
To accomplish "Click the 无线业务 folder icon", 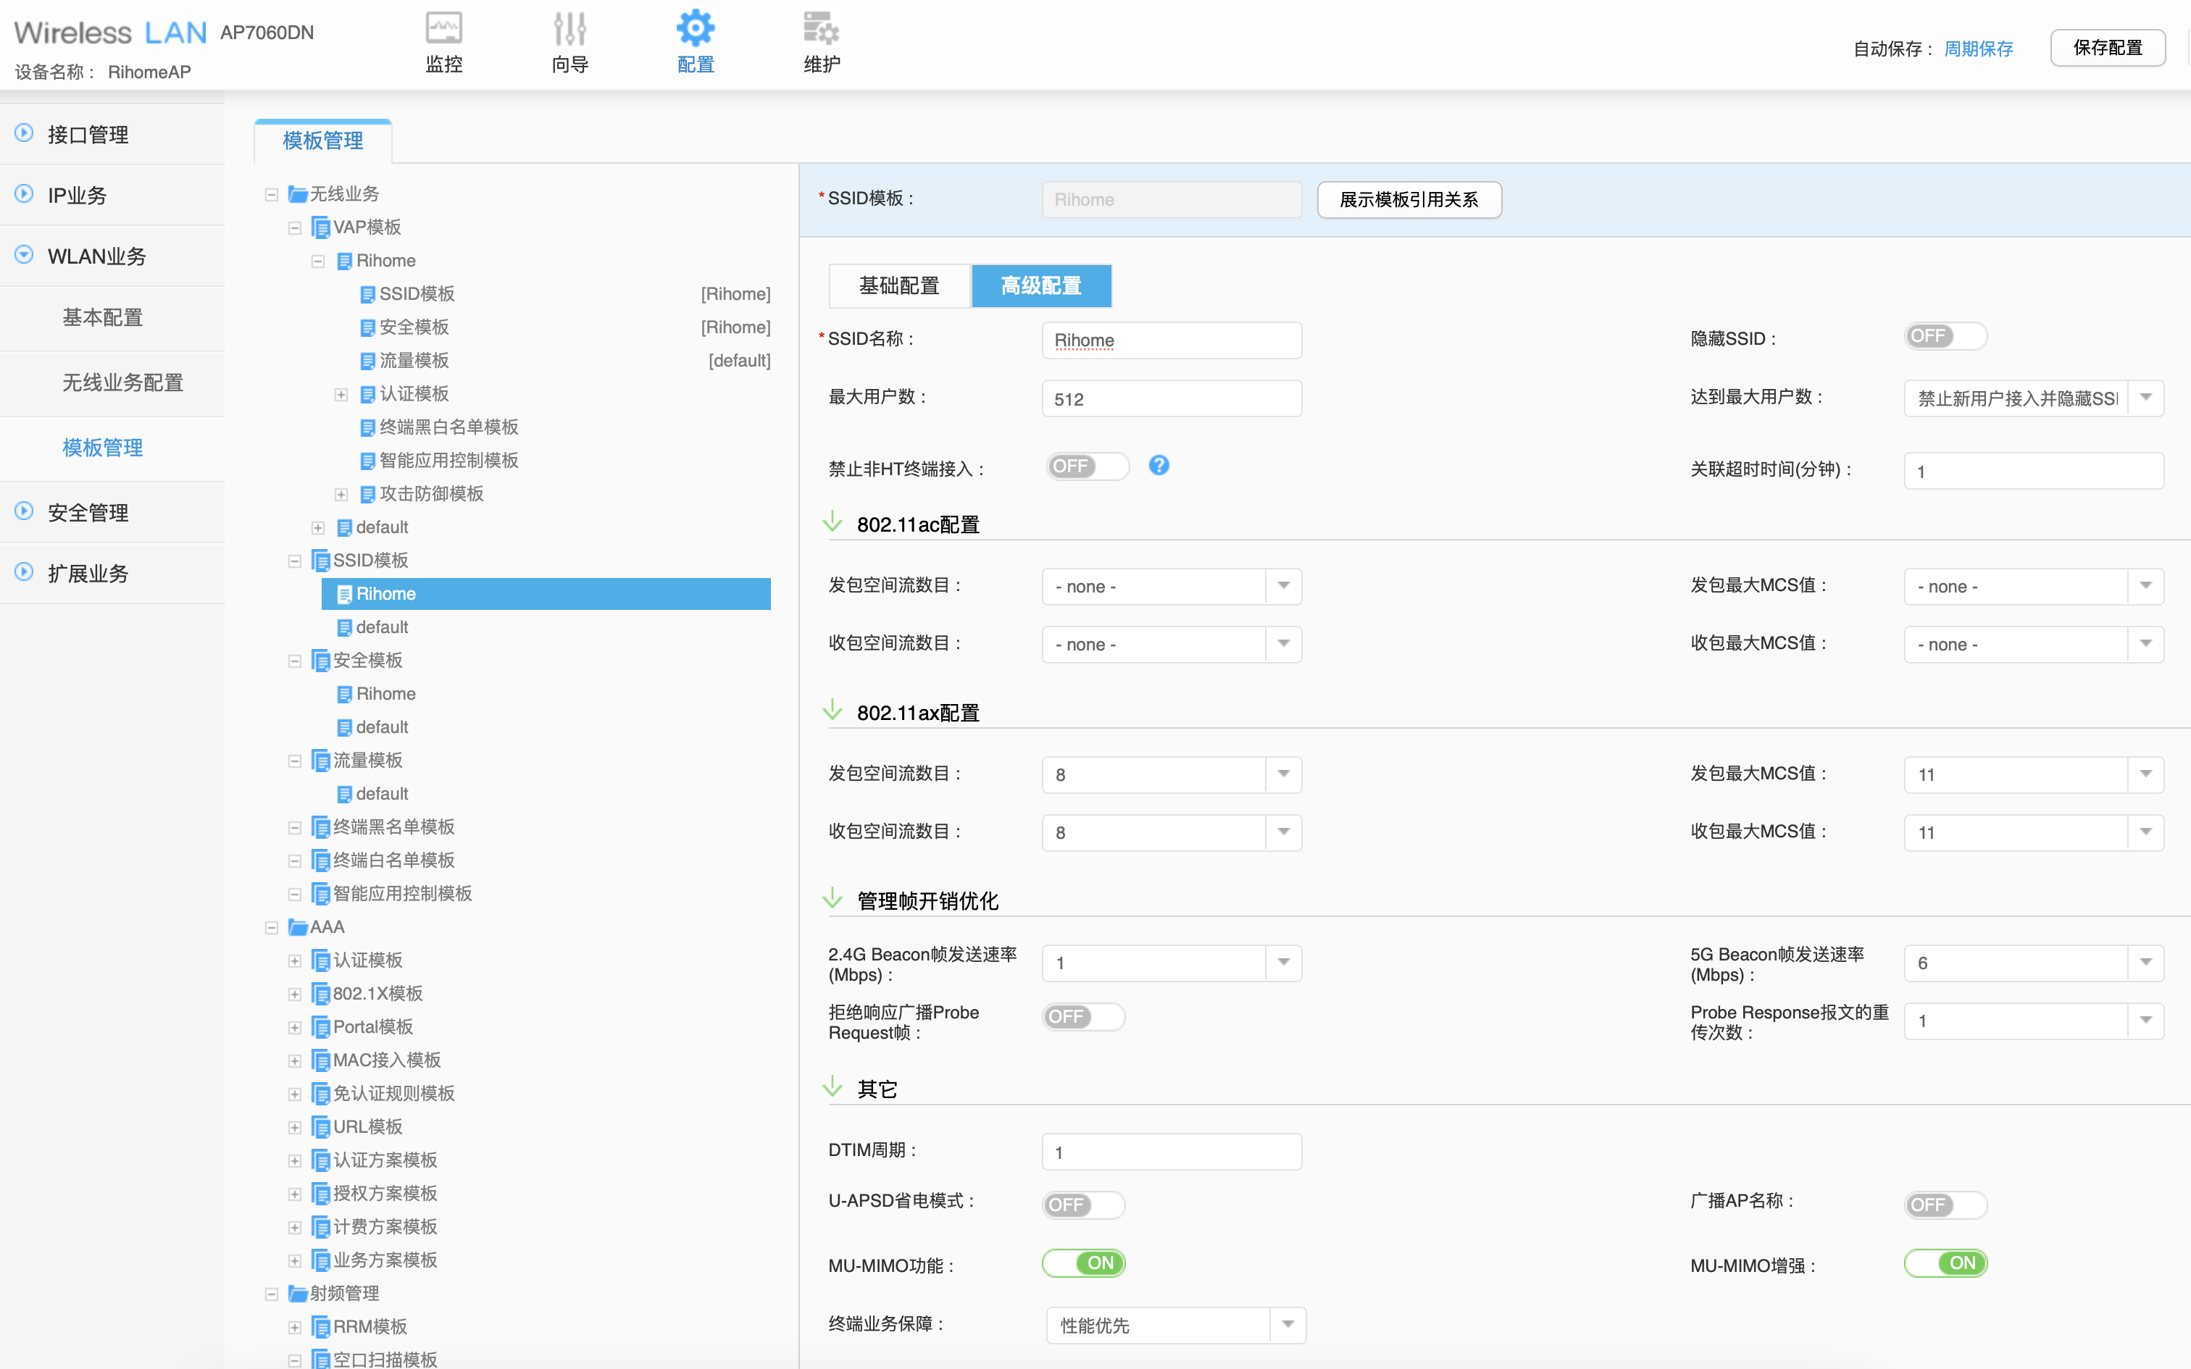I will pyautogui.click(x=298, y=194).
